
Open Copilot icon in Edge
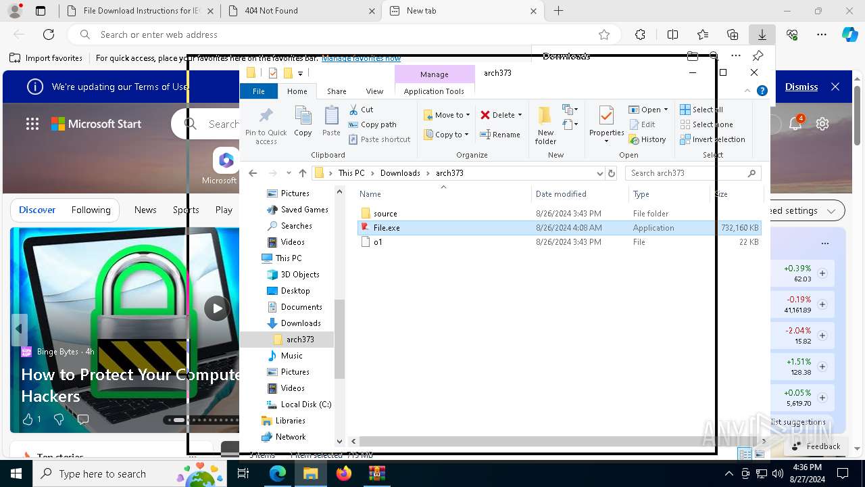(849, 34)
